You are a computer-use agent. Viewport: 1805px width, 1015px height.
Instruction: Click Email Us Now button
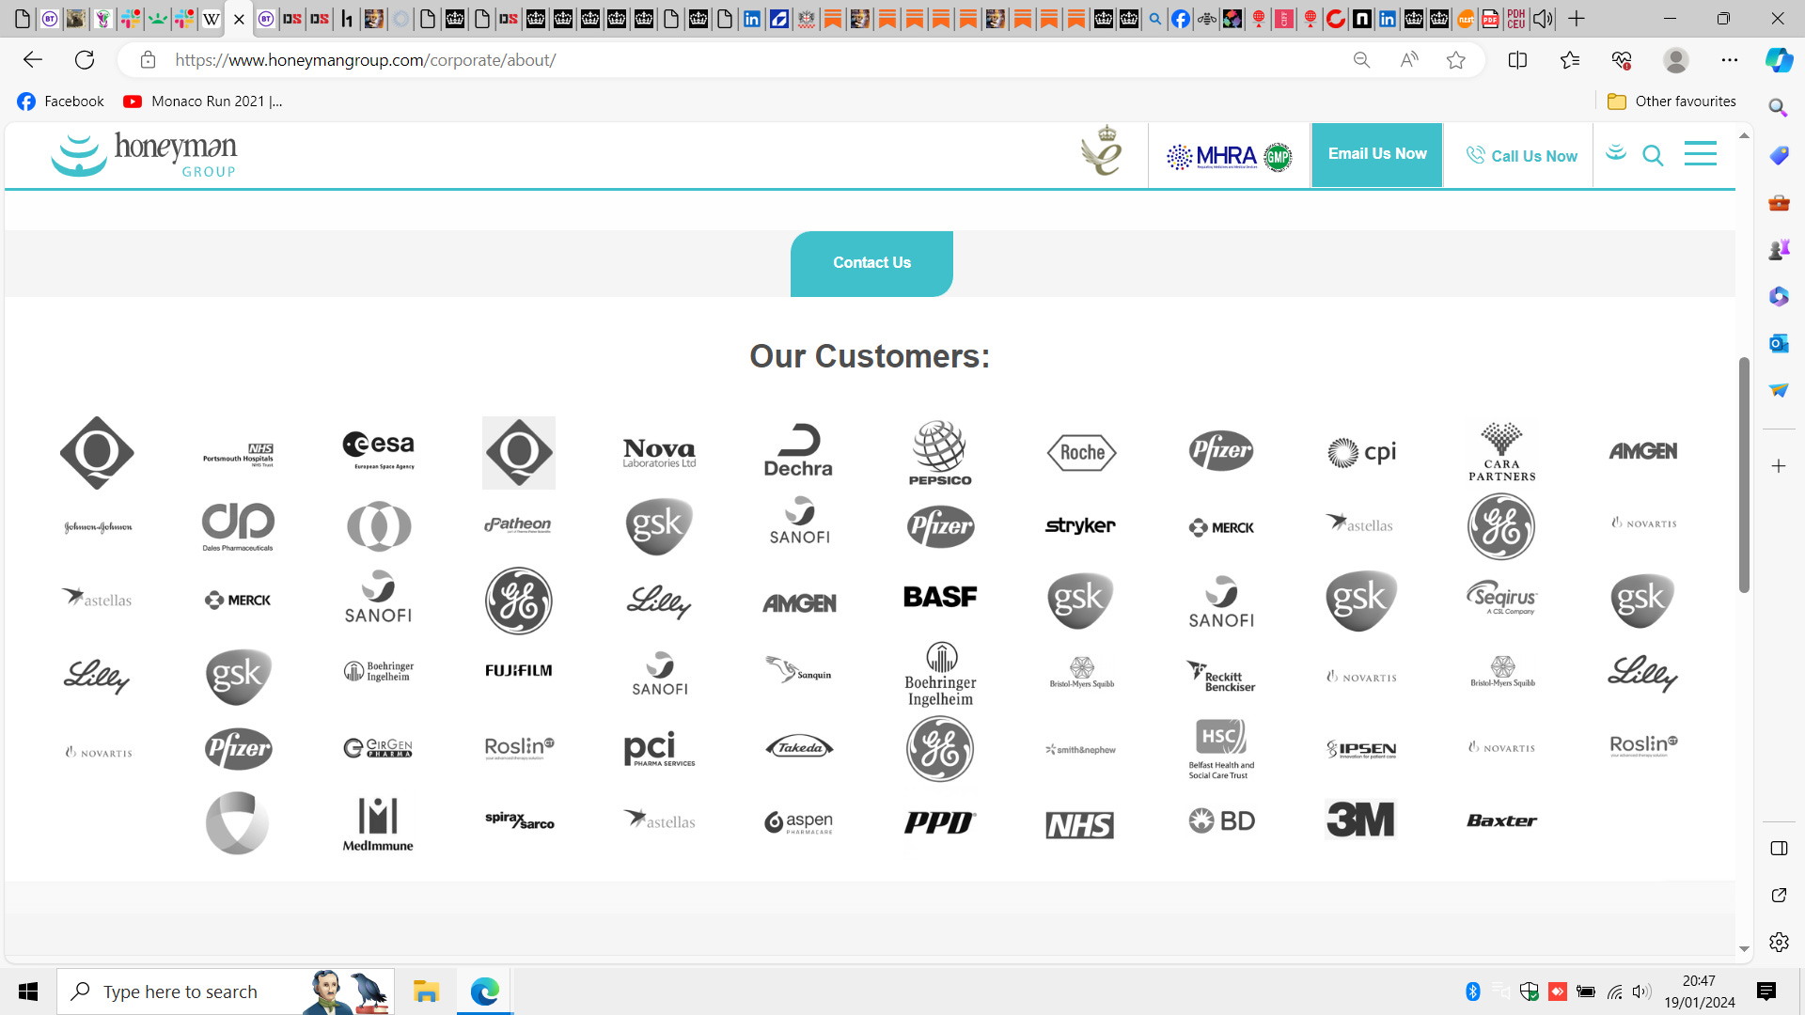(x=1376, y=155)
